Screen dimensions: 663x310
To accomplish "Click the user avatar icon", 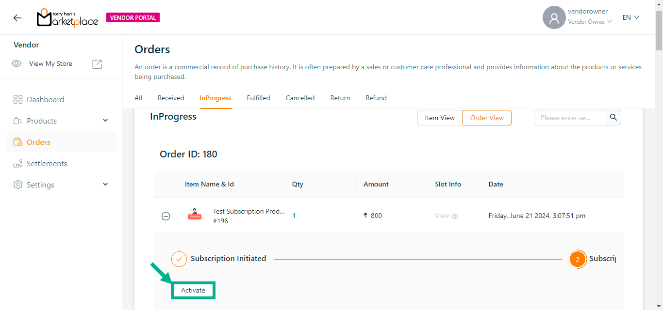I will click(554, 18).
